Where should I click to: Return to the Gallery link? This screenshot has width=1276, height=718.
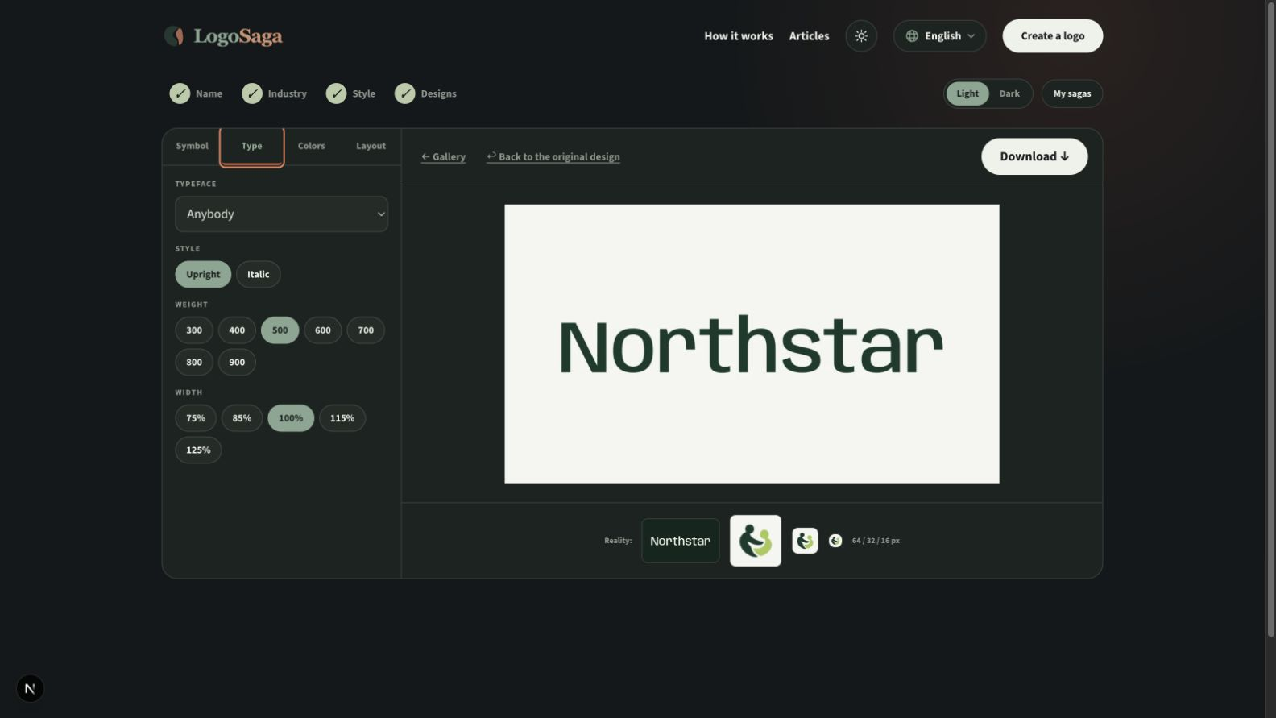pyautogui.click(x=443, y=157)
